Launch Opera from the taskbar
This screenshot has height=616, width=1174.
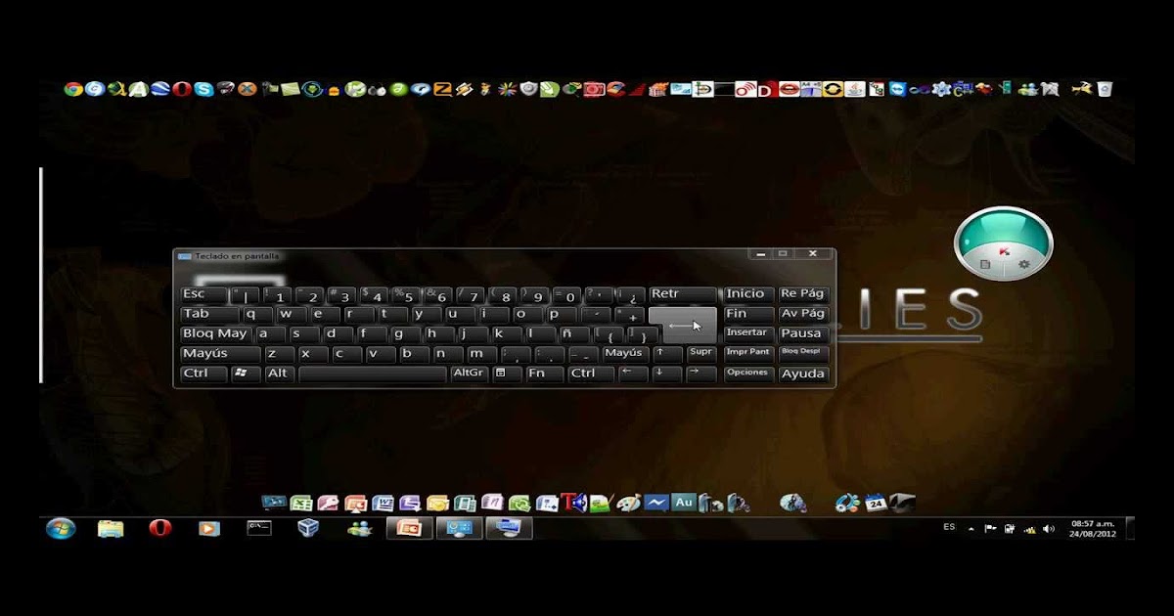159,528
